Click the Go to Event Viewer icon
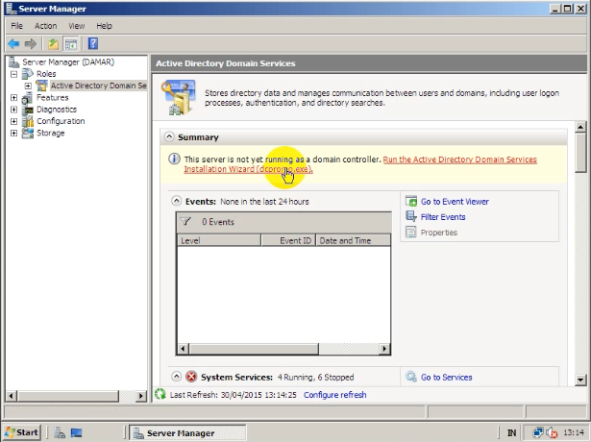Viewport: 591px width, 442px height. click(x=411, y=201)
